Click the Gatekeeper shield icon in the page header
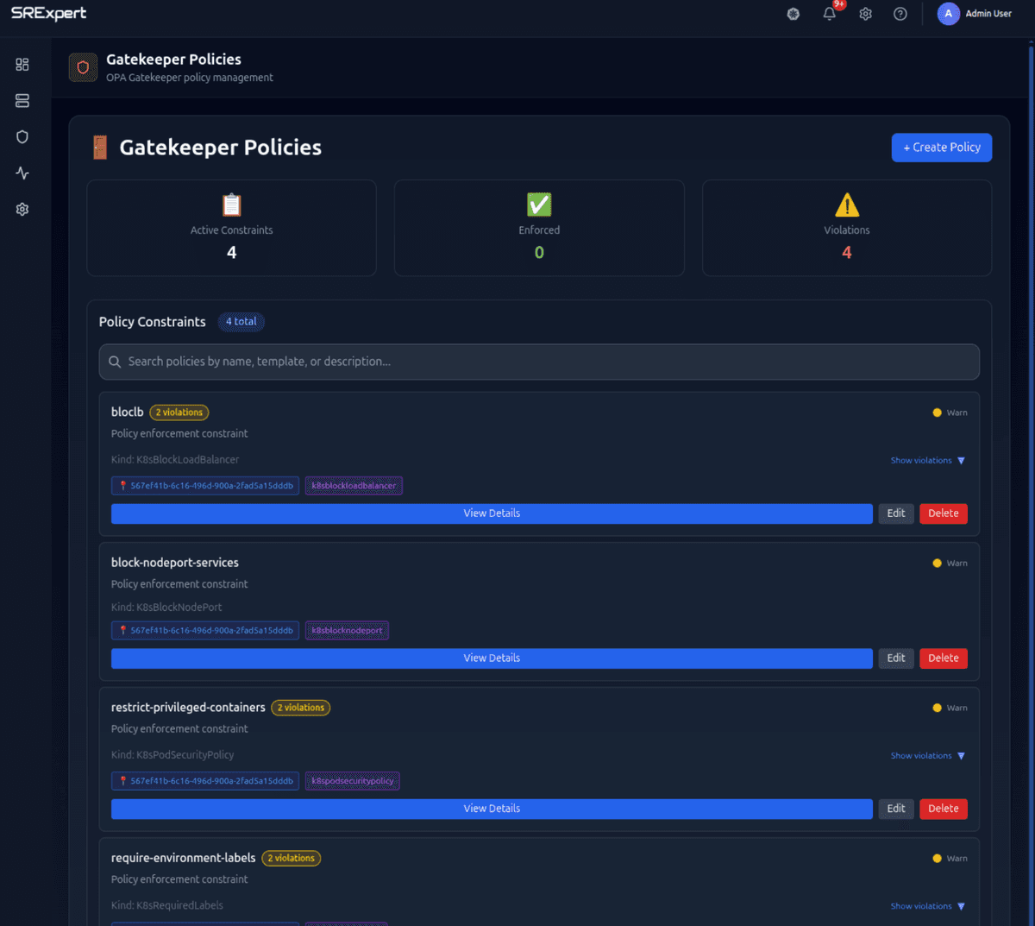Image resolution: width=1035 pixels, height=926 pixels. coord(82,66)
